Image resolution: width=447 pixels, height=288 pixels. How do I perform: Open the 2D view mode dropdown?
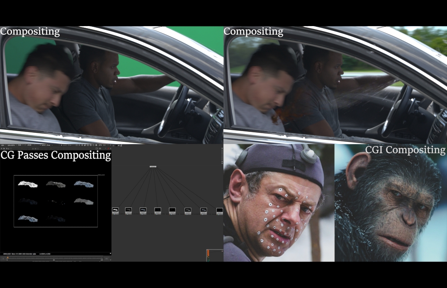(102, 148)
